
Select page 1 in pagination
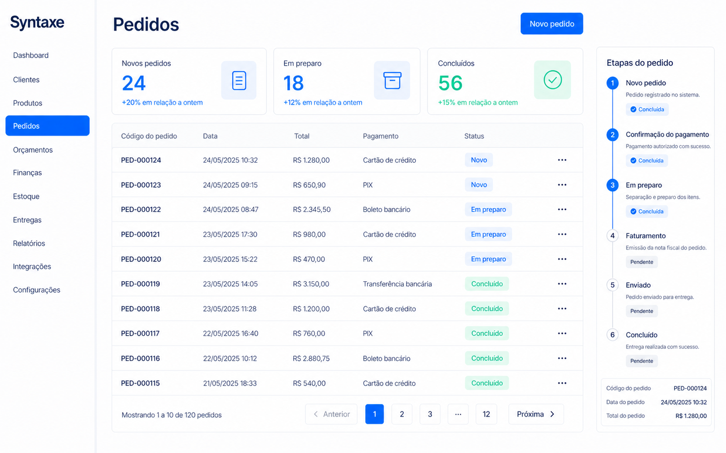click(374, 414)
